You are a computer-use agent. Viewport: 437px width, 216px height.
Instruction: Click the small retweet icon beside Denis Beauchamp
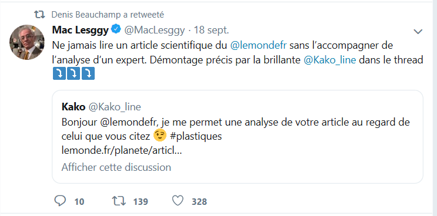coord(39,14)
